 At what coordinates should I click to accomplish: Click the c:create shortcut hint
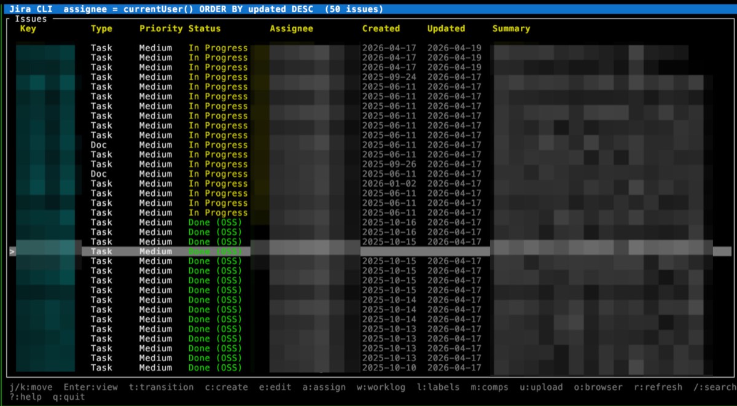click(227, 388)
